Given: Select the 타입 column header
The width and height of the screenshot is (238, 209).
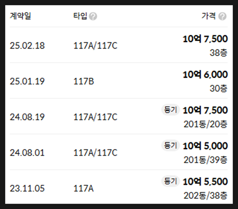Looking at the screenshot, I should 80,16.
